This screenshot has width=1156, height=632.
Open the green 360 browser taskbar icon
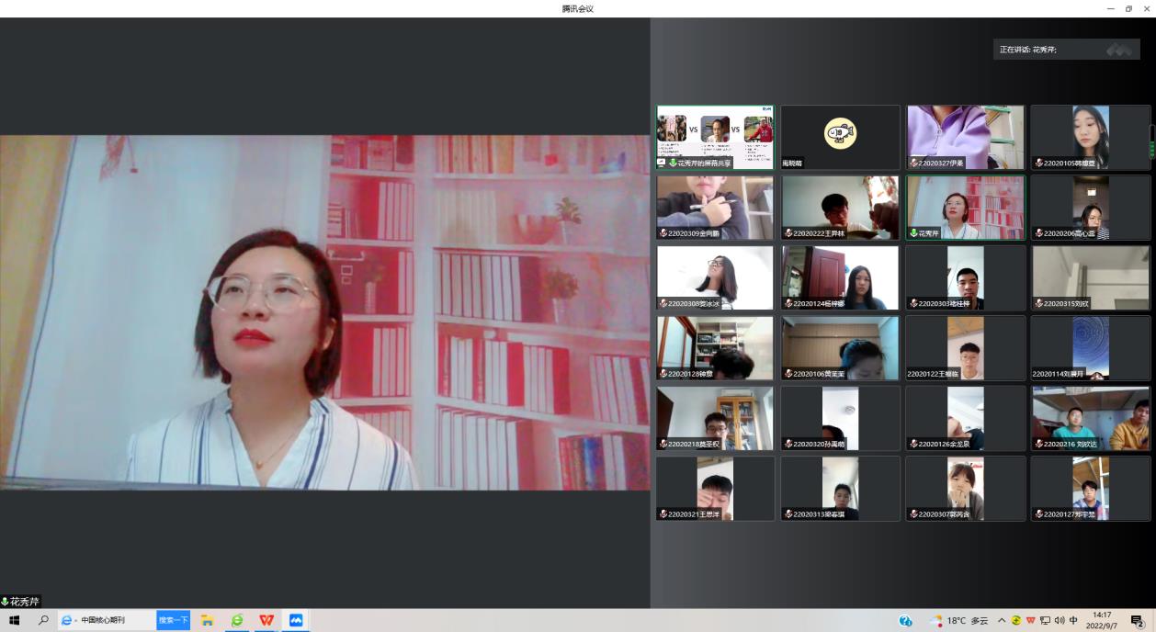click(237, 621)
